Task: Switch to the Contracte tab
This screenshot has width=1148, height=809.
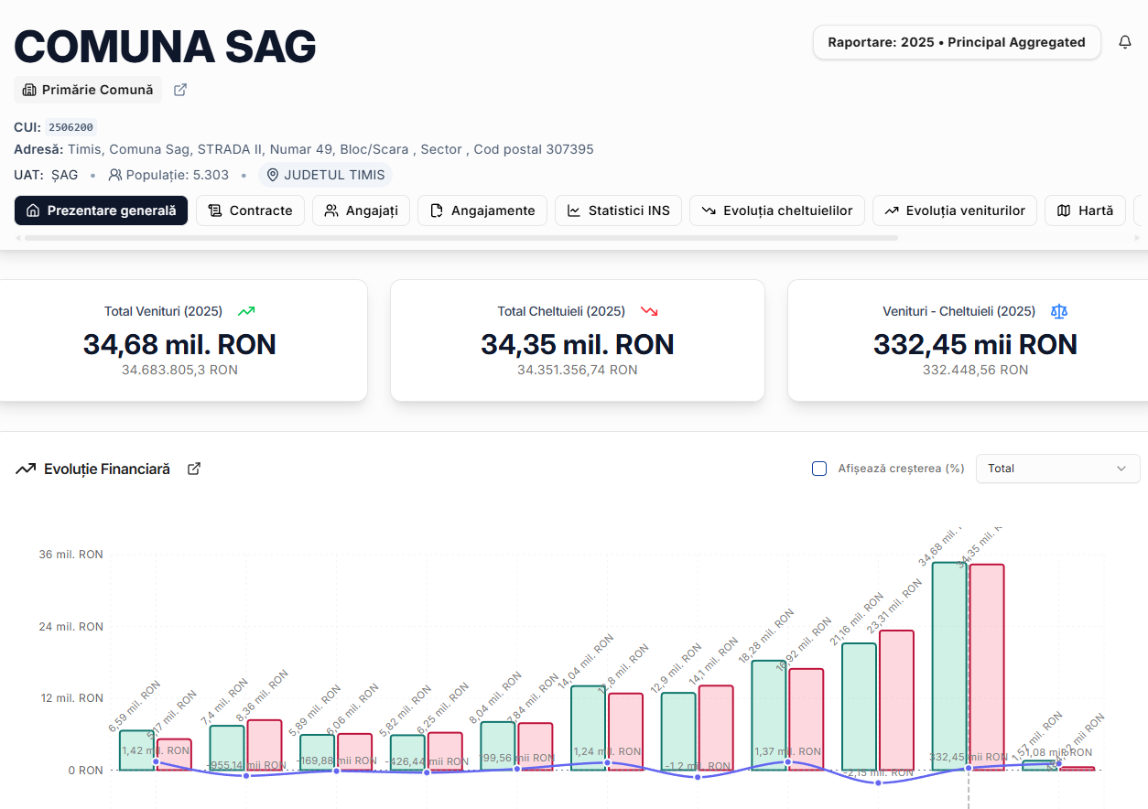Action: [x=250, y=210]
